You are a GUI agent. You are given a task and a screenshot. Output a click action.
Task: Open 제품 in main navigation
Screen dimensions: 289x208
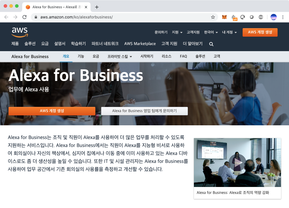15,43
